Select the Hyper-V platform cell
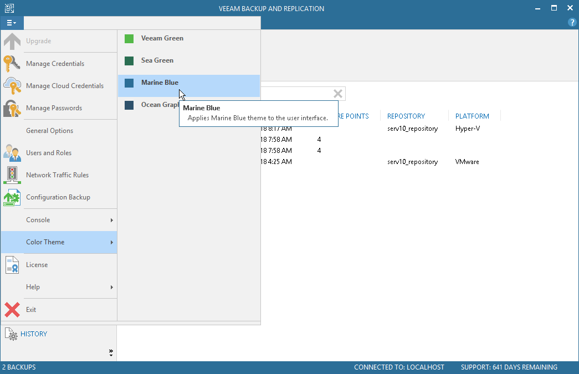The height and width of the screenshot is (374, 579). click(x=468, y=129)
